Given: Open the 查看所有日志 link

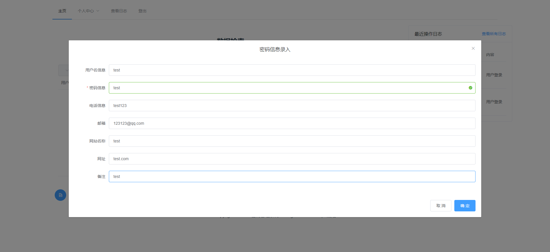Looking at the screenshot, I should pos(494,34).
